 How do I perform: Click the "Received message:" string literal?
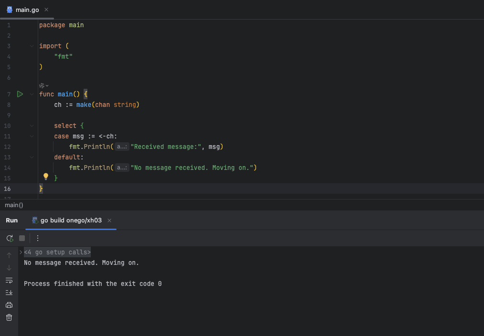[x=166, y=147]
